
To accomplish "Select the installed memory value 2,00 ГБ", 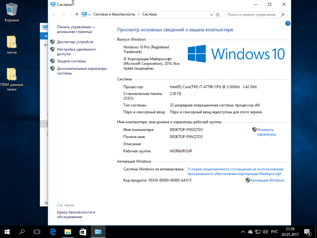I will [176, 94].
